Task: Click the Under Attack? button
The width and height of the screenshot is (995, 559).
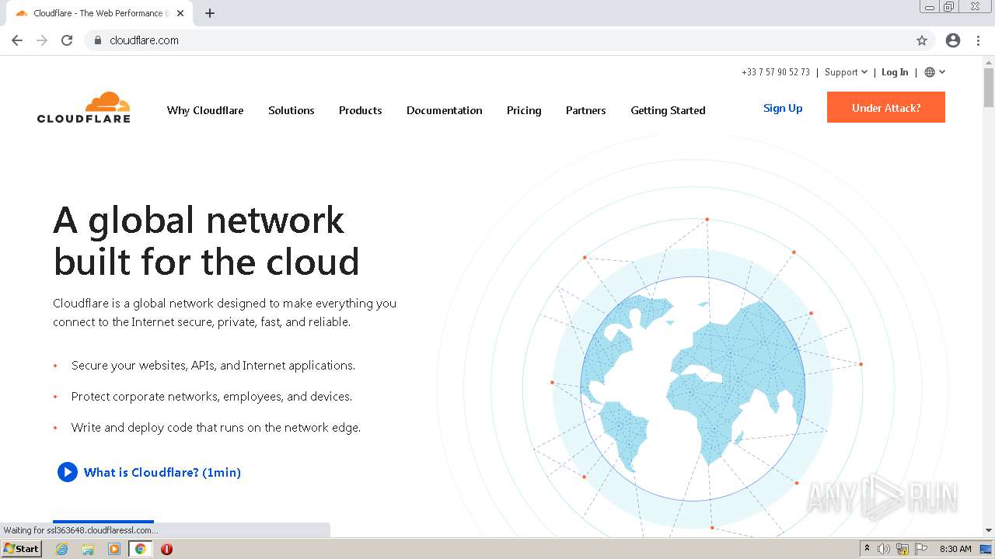Action: (x=886, y=107)
